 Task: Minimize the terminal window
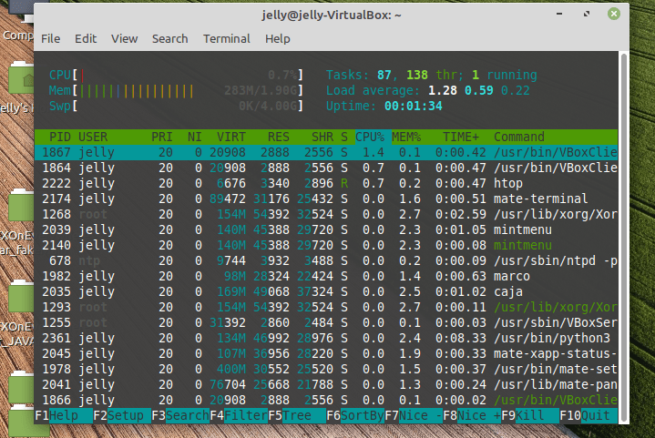tap(559, 15)
